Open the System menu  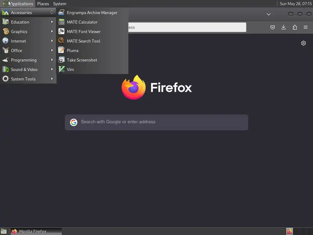coord(60,4)
